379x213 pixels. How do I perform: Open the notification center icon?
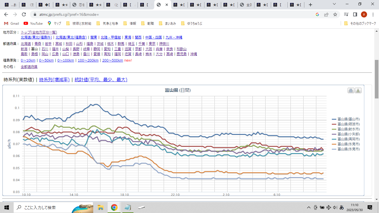370,207
